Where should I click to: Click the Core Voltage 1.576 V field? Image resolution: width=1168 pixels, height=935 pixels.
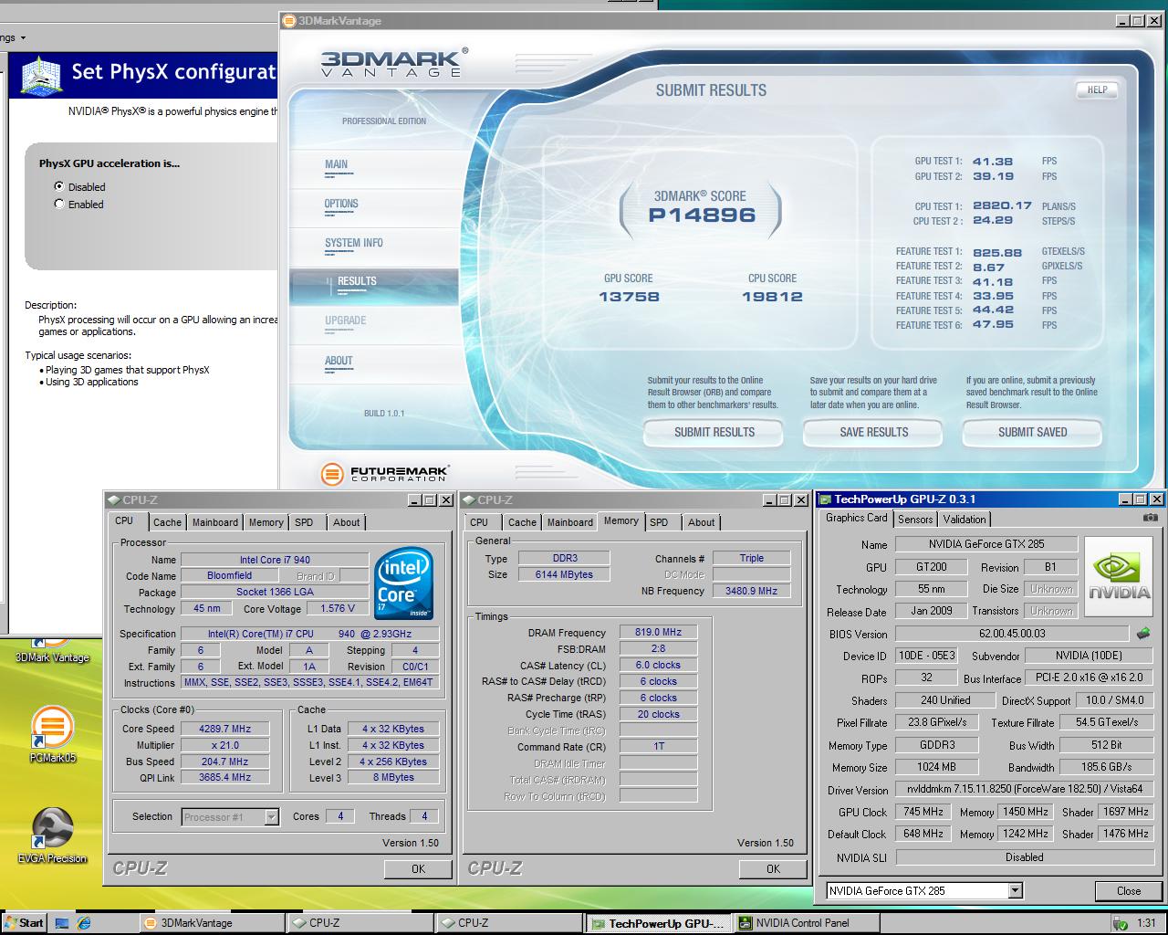(338, 608)
